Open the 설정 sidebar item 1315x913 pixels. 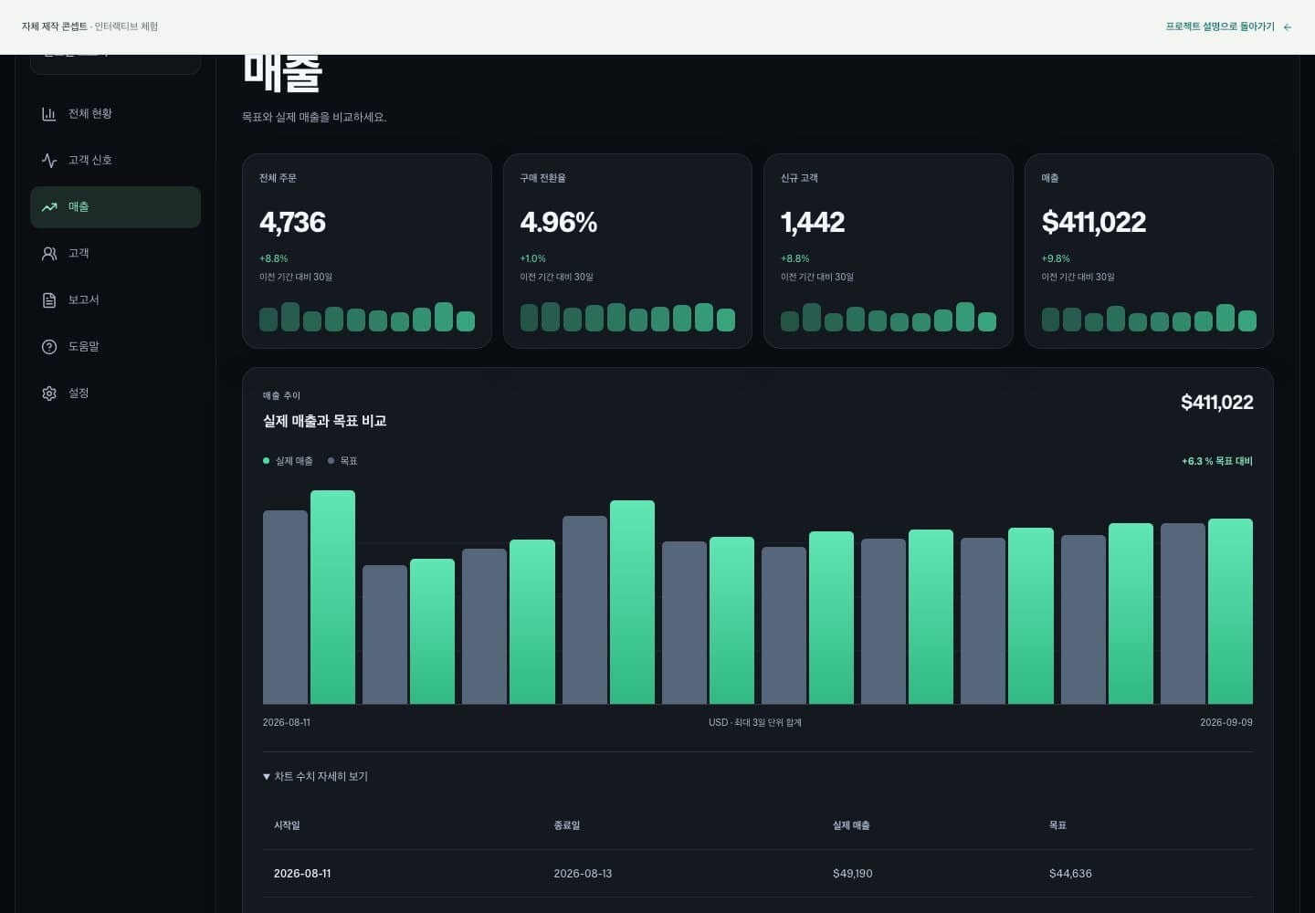(115, 394)
